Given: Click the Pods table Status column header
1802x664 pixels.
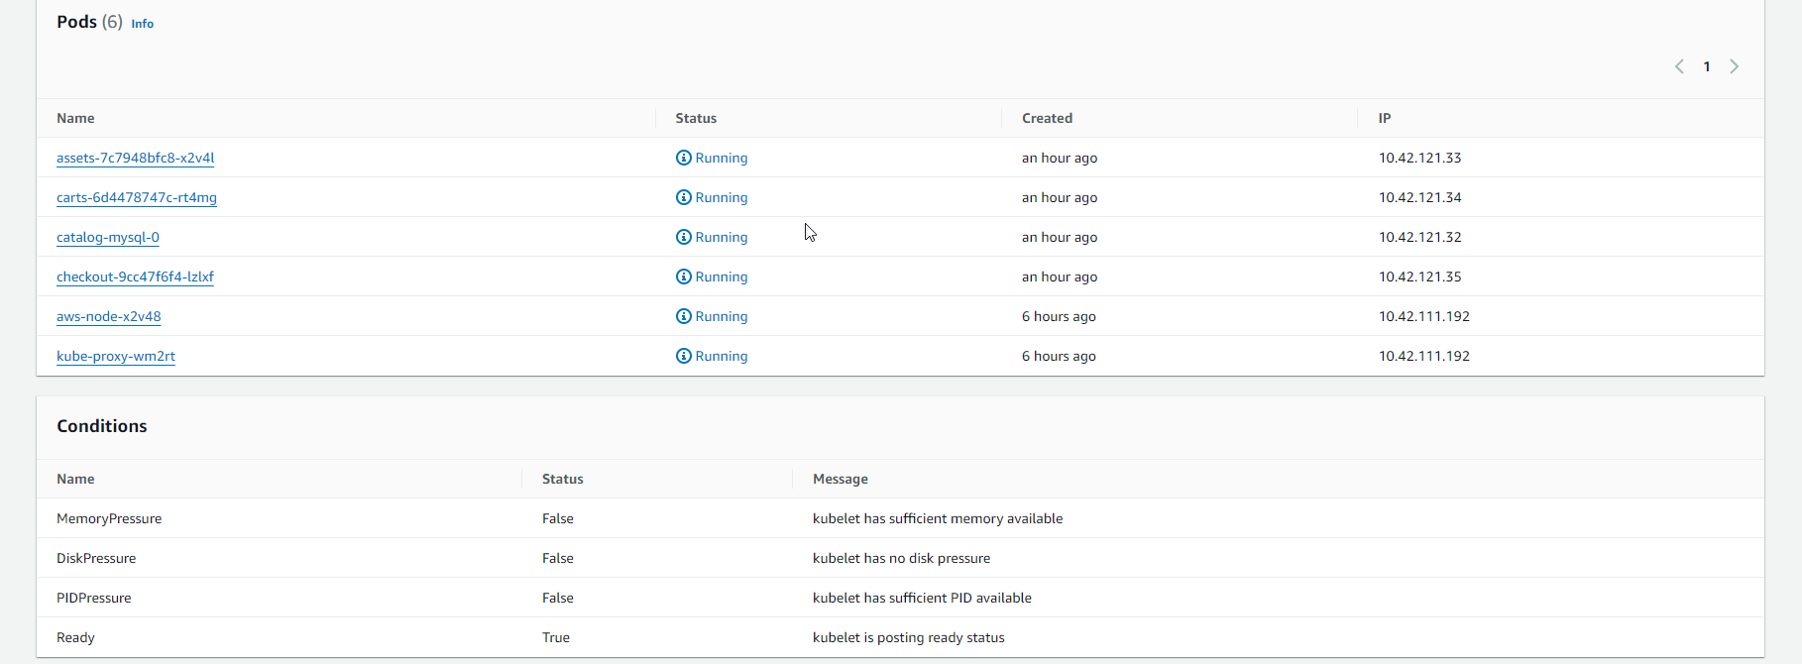Looking at the screenshot, I should 696,118.
